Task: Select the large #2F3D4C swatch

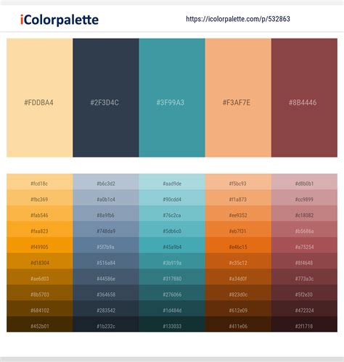Action: 106,98
